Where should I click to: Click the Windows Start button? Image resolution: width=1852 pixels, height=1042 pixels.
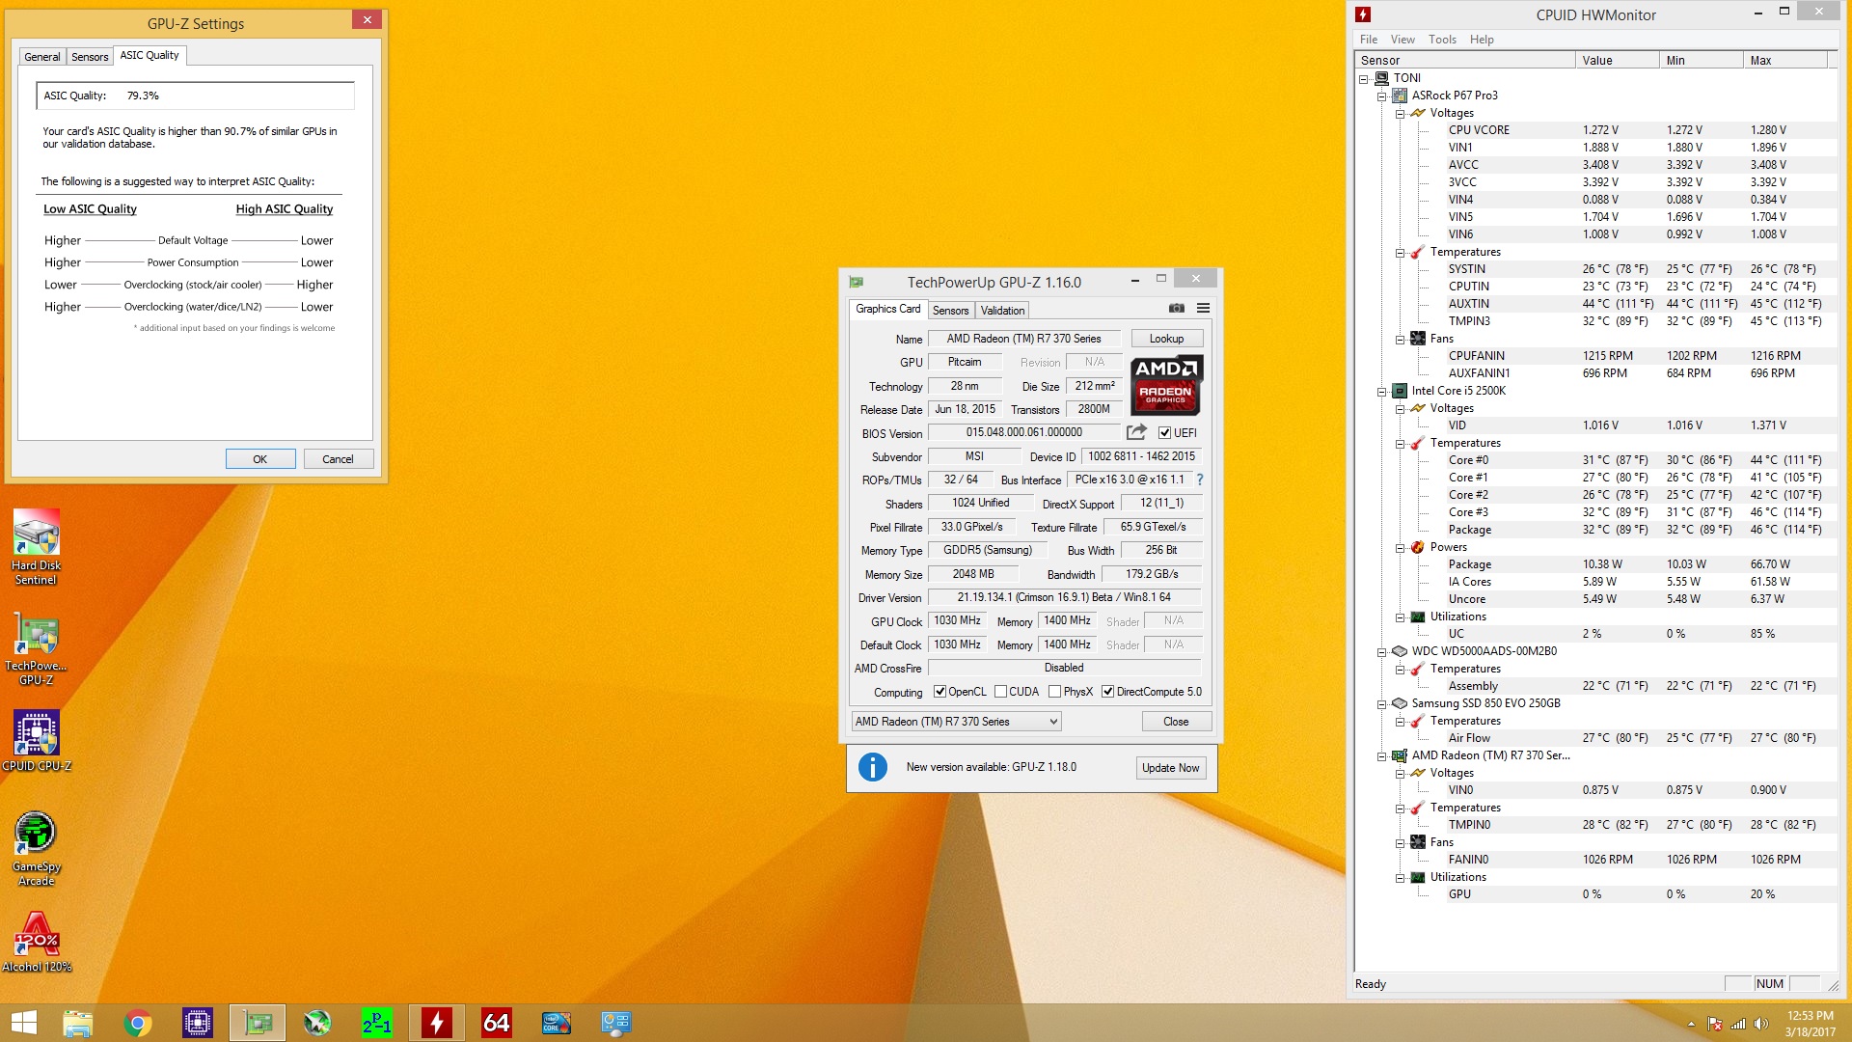(x=23, y=1023)
